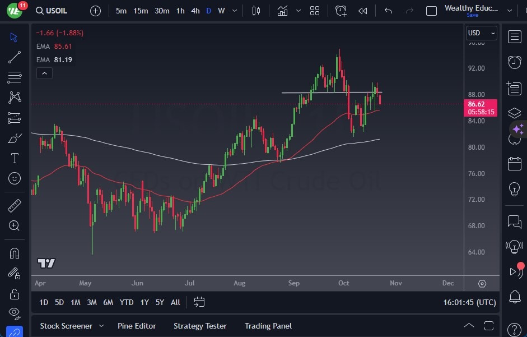Screen dimensions: 527x337
Task: Open the Strategy Tester tab
Action: click(200, 326)
